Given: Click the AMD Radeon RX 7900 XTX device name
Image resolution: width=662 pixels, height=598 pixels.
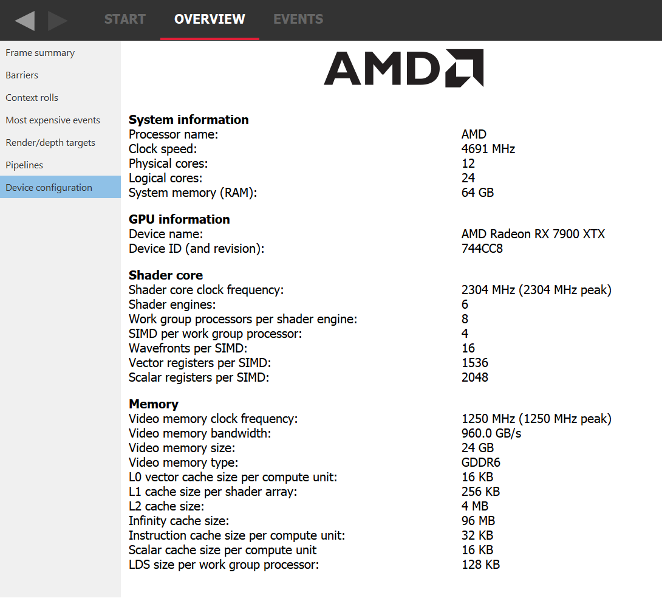Looking at the screenshot, I should coord(533,233).
